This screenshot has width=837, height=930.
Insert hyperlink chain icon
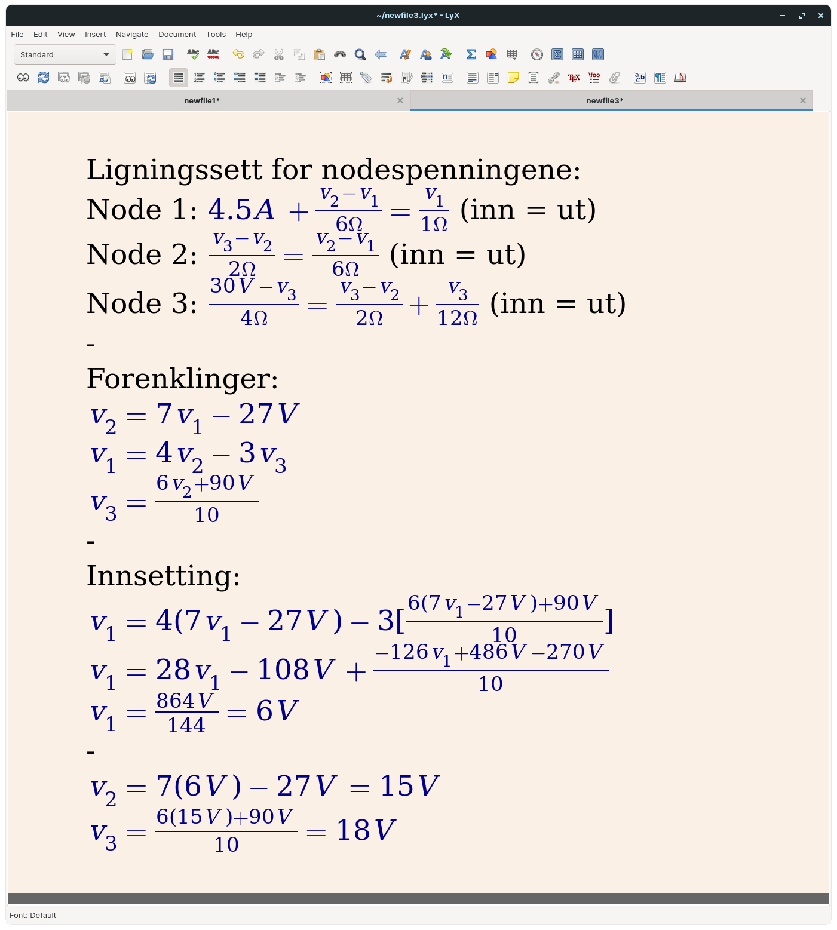554,78
